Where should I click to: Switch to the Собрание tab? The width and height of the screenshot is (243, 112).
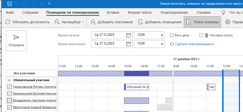30,13
